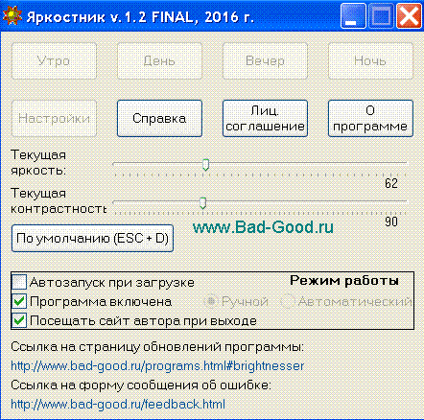Toggle Посещать сайт автора при выходе
This screenshot has width=424, height=420.
coord(19,320)
